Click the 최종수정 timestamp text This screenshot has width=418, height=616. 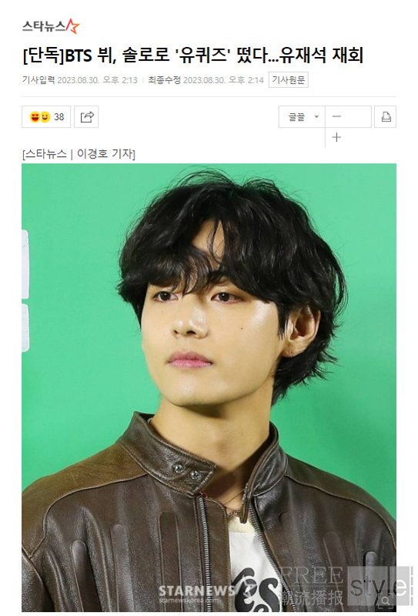click(x=206, y=80)
